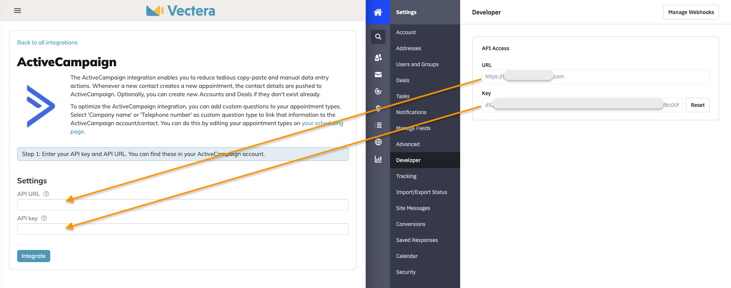The height and width of the screenshot is (288, 731).
Task: Click the API URL help icon
Action: (x=46, y=194)
